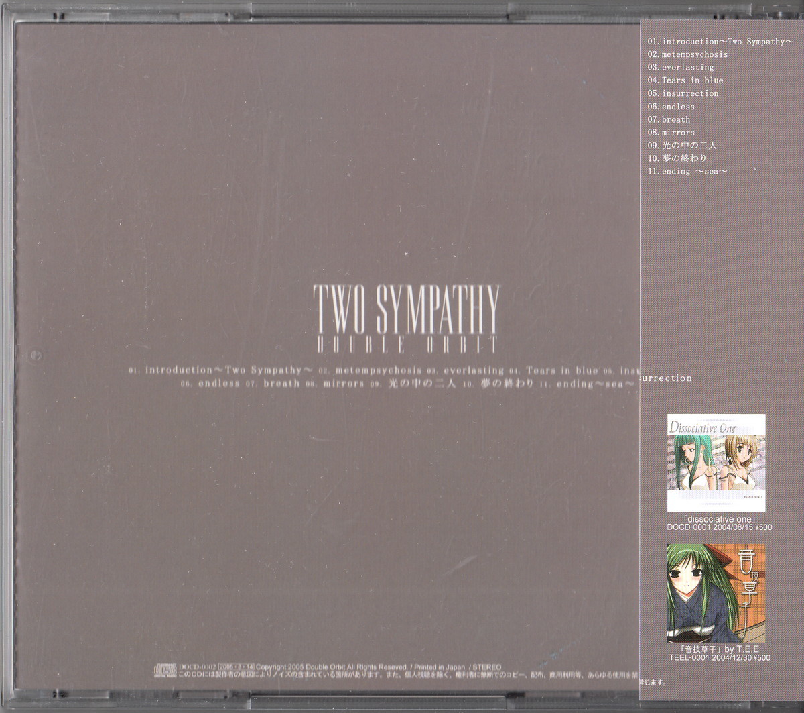The image size is (804, 713).
Task: Select '05.insurrection' in the obi strip list
Action: (x=683, y=93)
